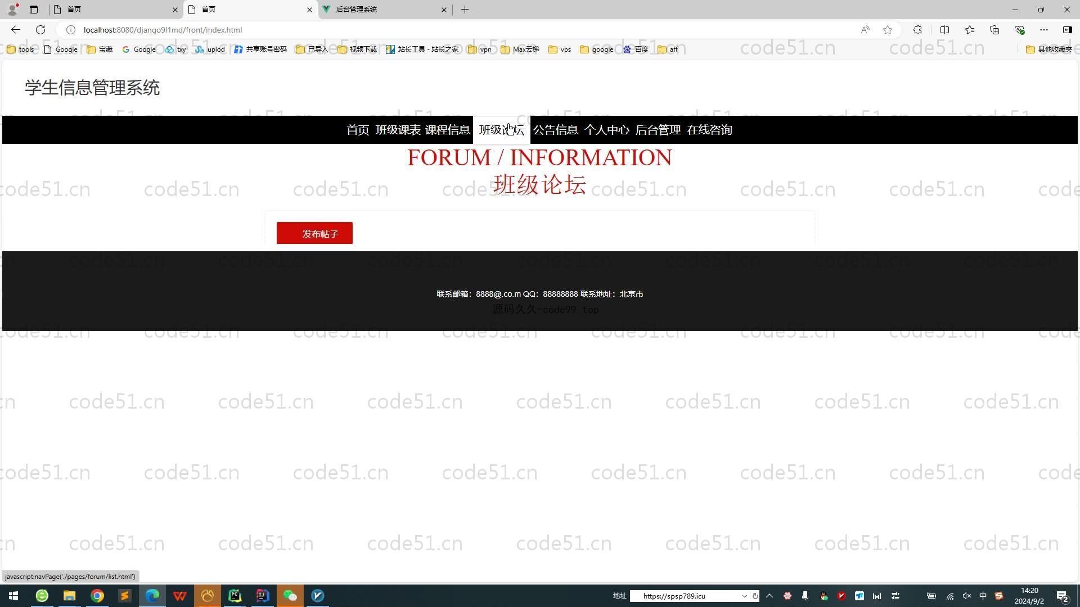The height and width of the screenshot is (607, 1080).
Task: Open 在线咨询 navigation item
Action: tap(709, 130)
